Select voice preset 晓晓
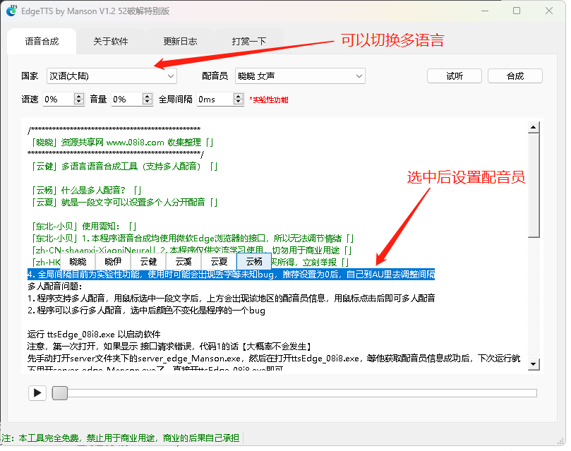The height and width of the screenshot is (451, 571). (76, 261)
